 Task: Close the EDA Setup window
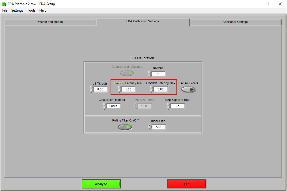click(x=280, y=4)
